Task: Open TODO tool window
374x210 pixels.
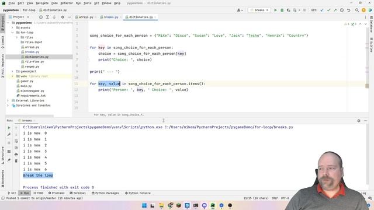Action: click(x=39, y=193)
